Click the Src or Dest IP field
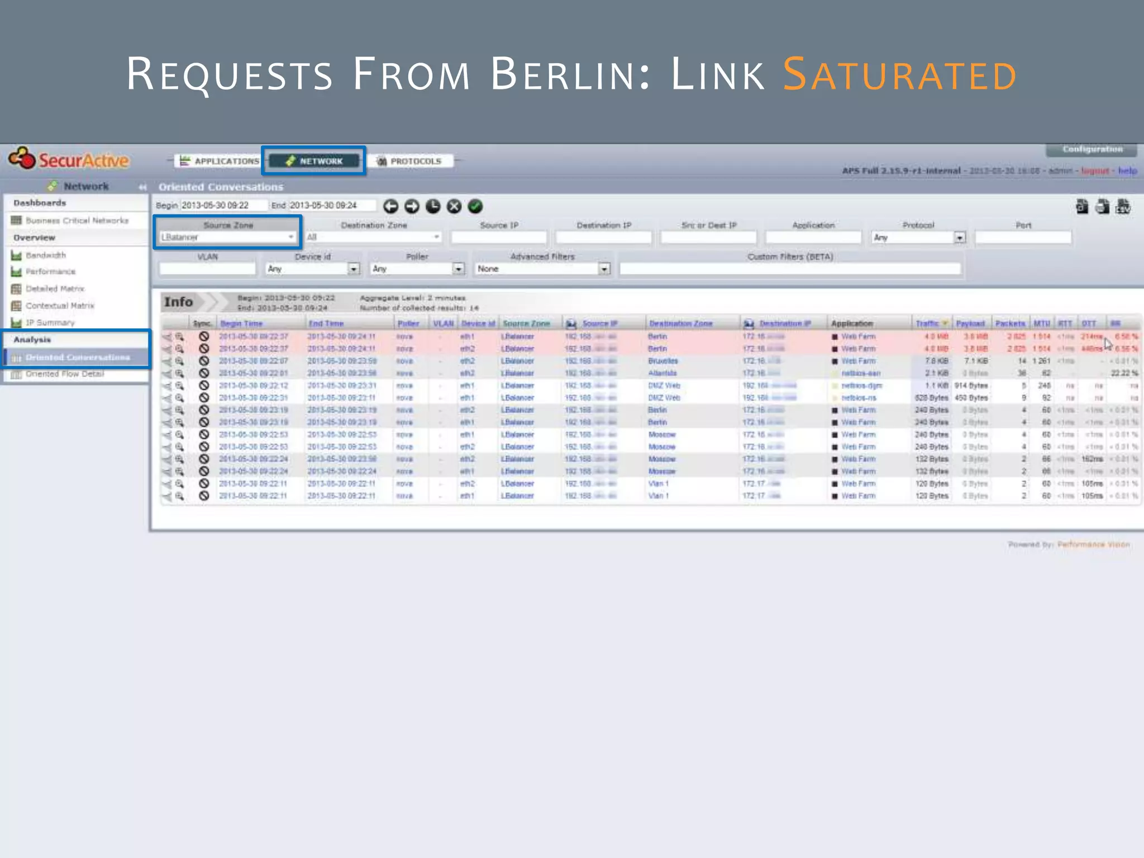The height and width of the screenshot is (858, 1144). coord(709,237)
